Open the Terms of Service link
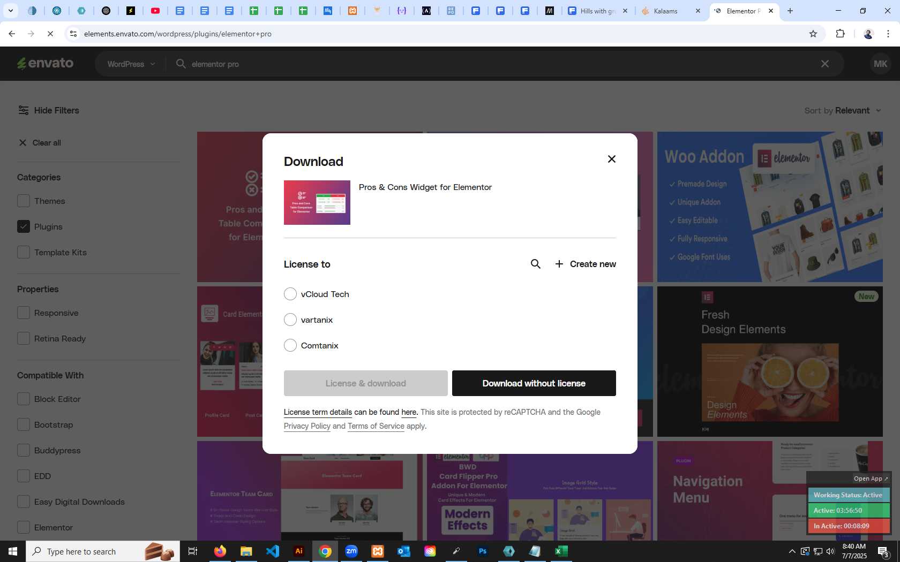Screen dimensions: 900x562 tap(376, 426)
